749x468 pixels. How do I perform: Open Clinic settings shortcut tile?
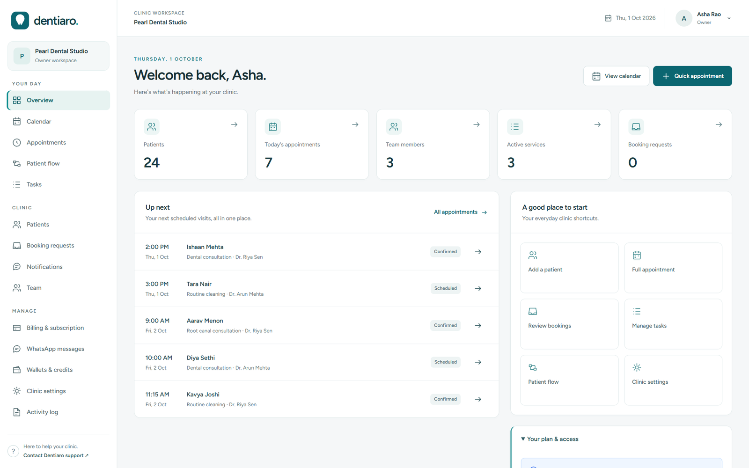pos(673,380)
